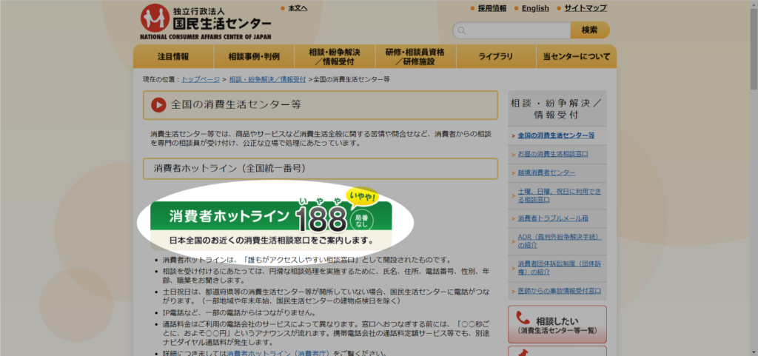Open 研修・相談員資格/研修施設 menu tab
The width and height of the screenshot is (758, 356).
[x=415, y=56]
